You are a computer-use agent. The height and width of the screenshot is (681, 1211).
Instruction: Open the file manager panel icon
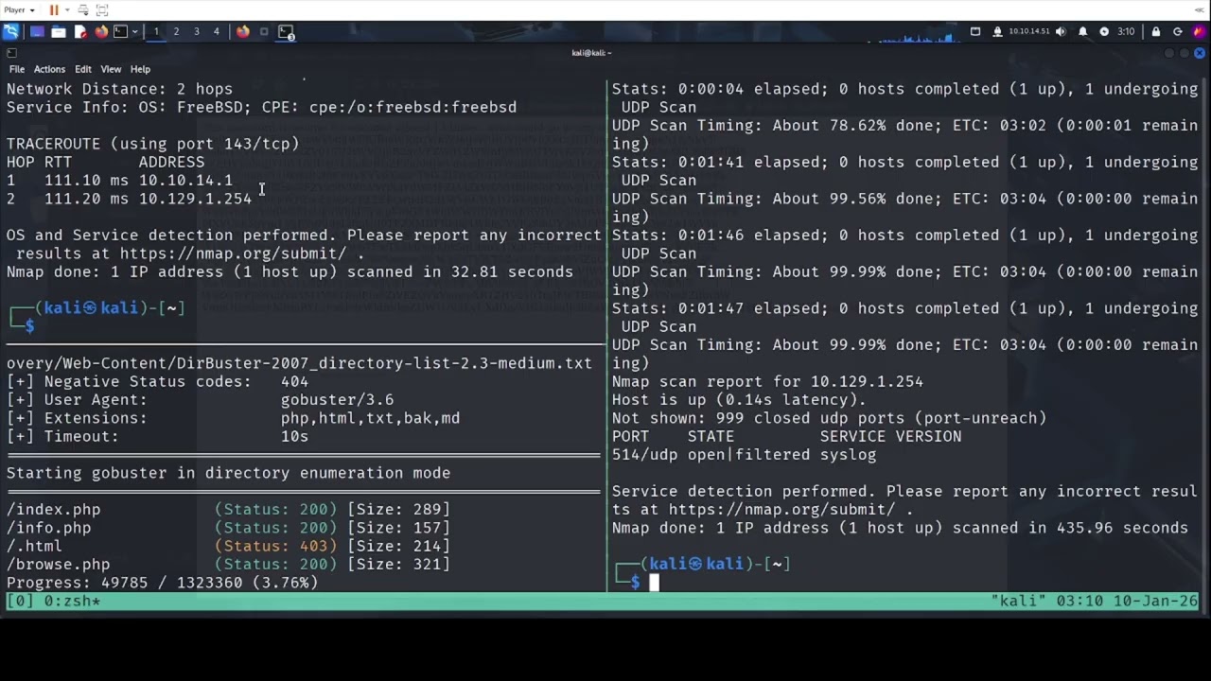pos(59,31)
